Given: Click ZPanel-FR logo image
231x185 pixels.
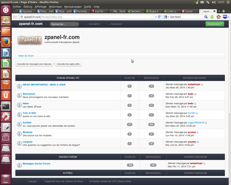Looking at the screenshot, I should (x=30, y=40).
